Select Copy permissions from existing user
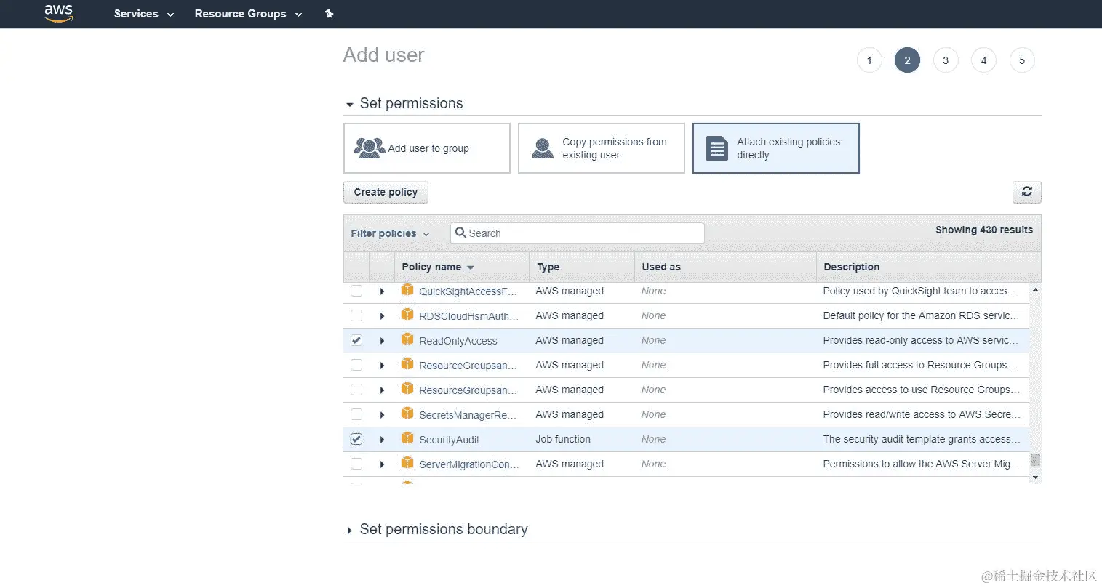The image size is (1102, 588). 602,148
